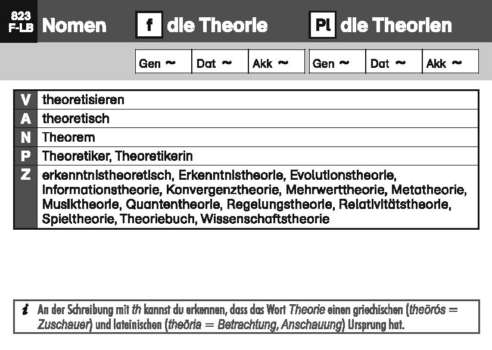The image size is (492, 350).
Task: Click the plural 'Gen ~' cell
Action: point(337,62)
